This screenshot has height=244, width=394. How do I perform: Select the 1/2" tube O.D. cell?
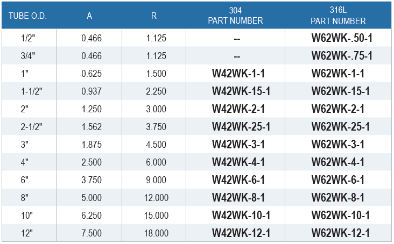point(28,38)
